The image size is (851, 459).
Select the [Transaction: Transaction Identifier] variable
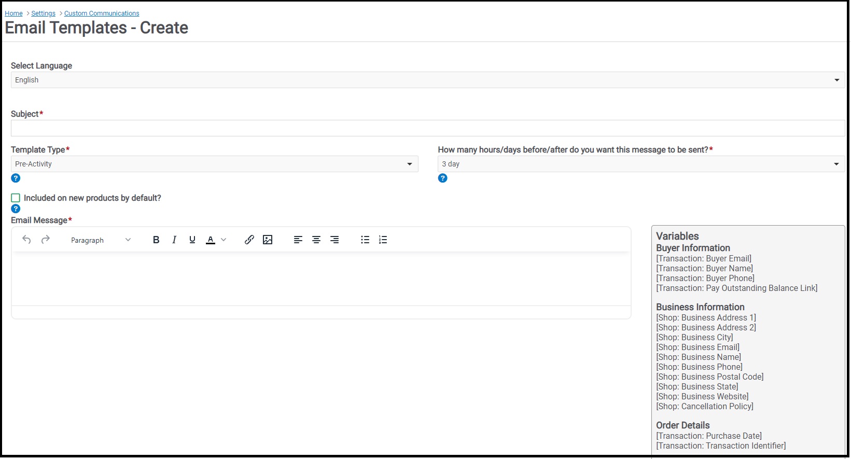(x=721, y=446)
